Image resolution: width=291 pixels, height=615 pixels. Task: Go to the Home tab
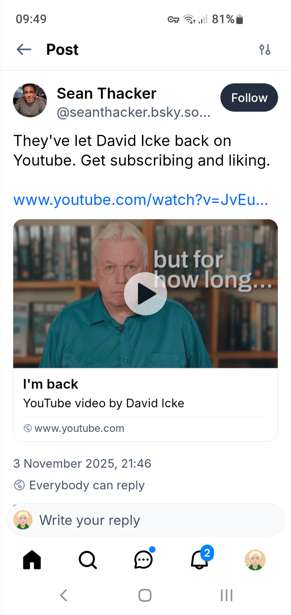[32, 560]
